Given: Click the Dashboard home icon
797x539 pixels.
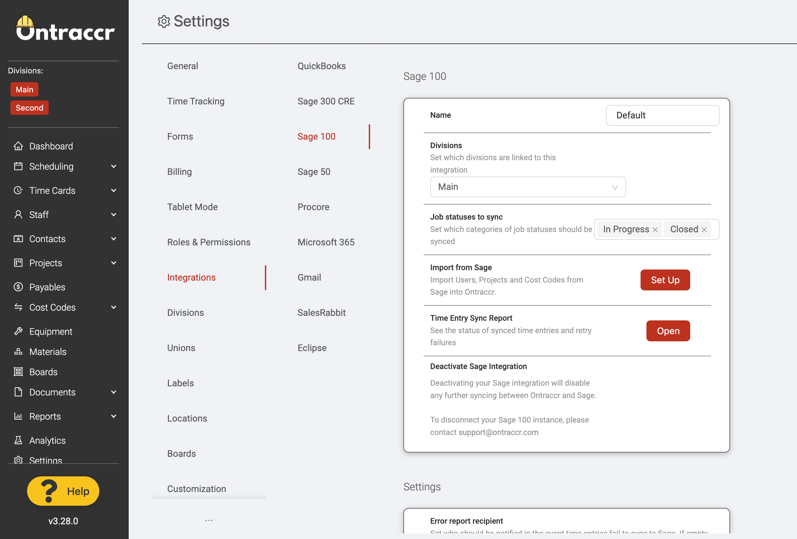Looking at the screenshot, I should click(x=18, y=146).
